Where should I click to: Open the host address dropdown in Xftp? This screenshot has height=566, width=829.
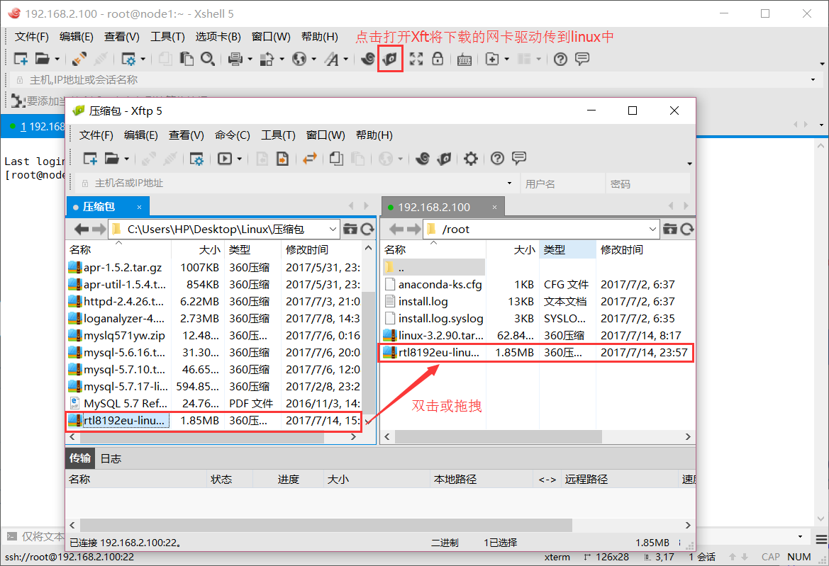pos(509,183)
